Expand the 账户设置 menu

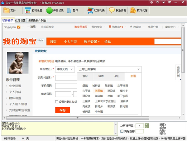click(92, 42)
